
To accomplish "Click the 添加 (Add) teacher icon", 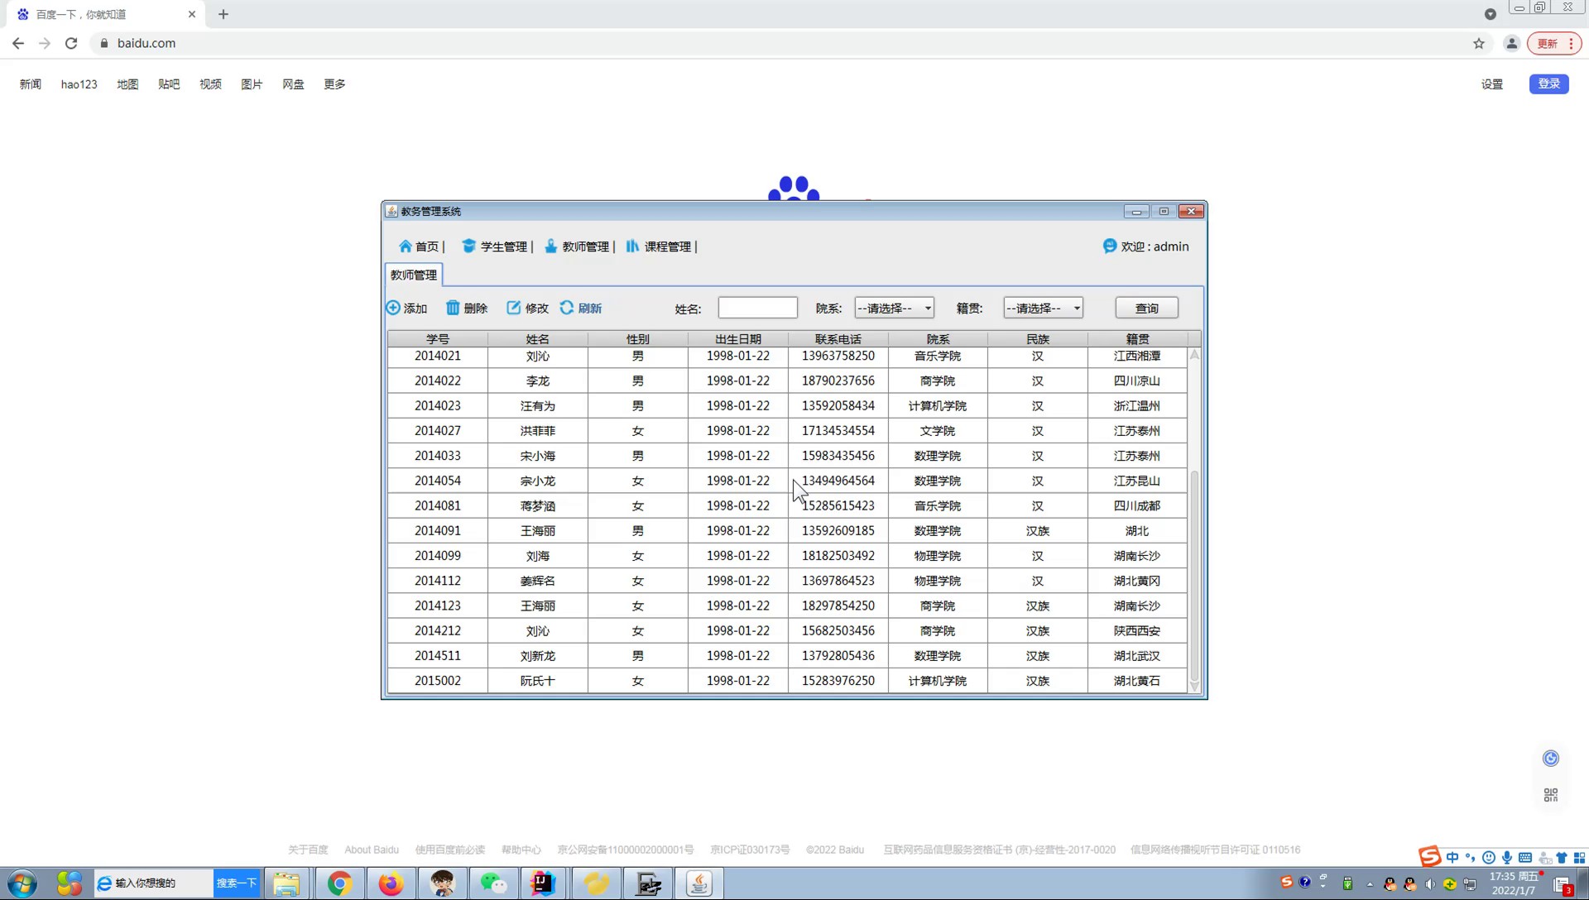I will 393,308.
